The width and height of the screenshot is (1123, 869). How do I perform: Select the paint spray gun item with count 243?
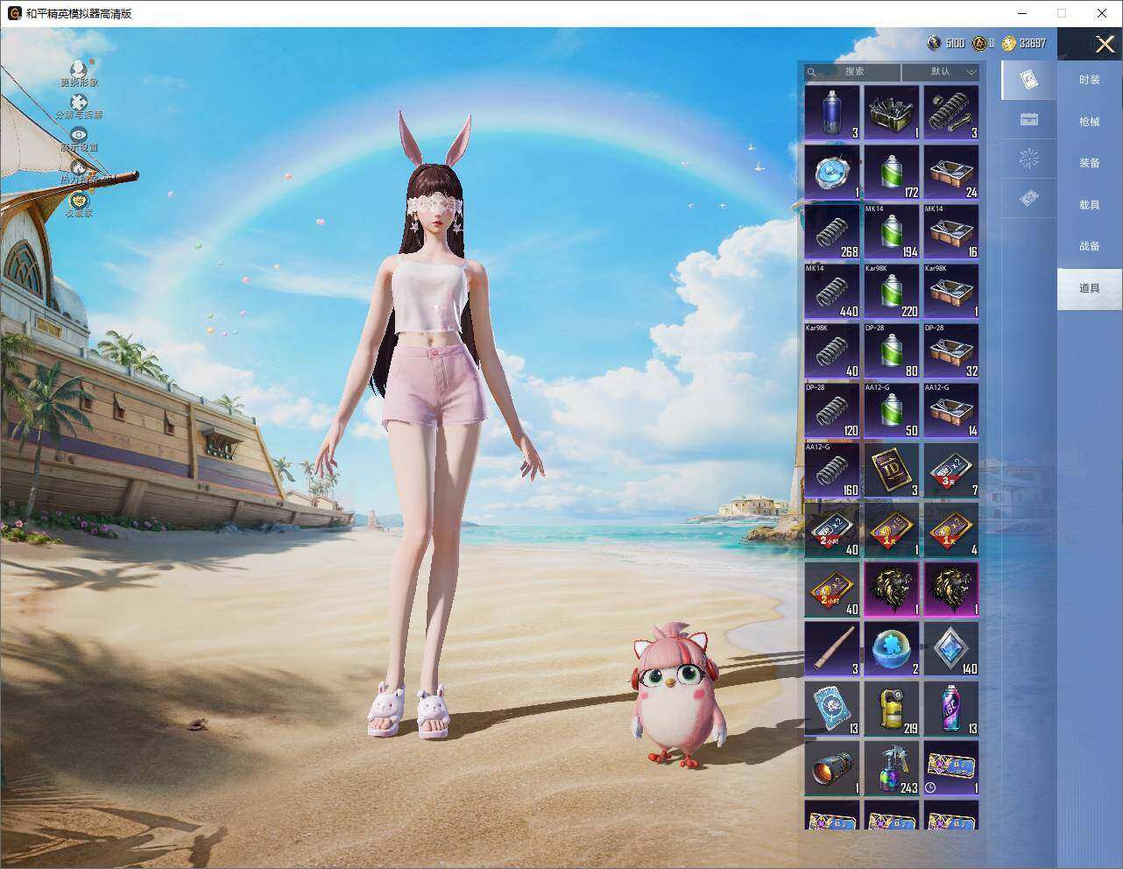tap(892, 768)
